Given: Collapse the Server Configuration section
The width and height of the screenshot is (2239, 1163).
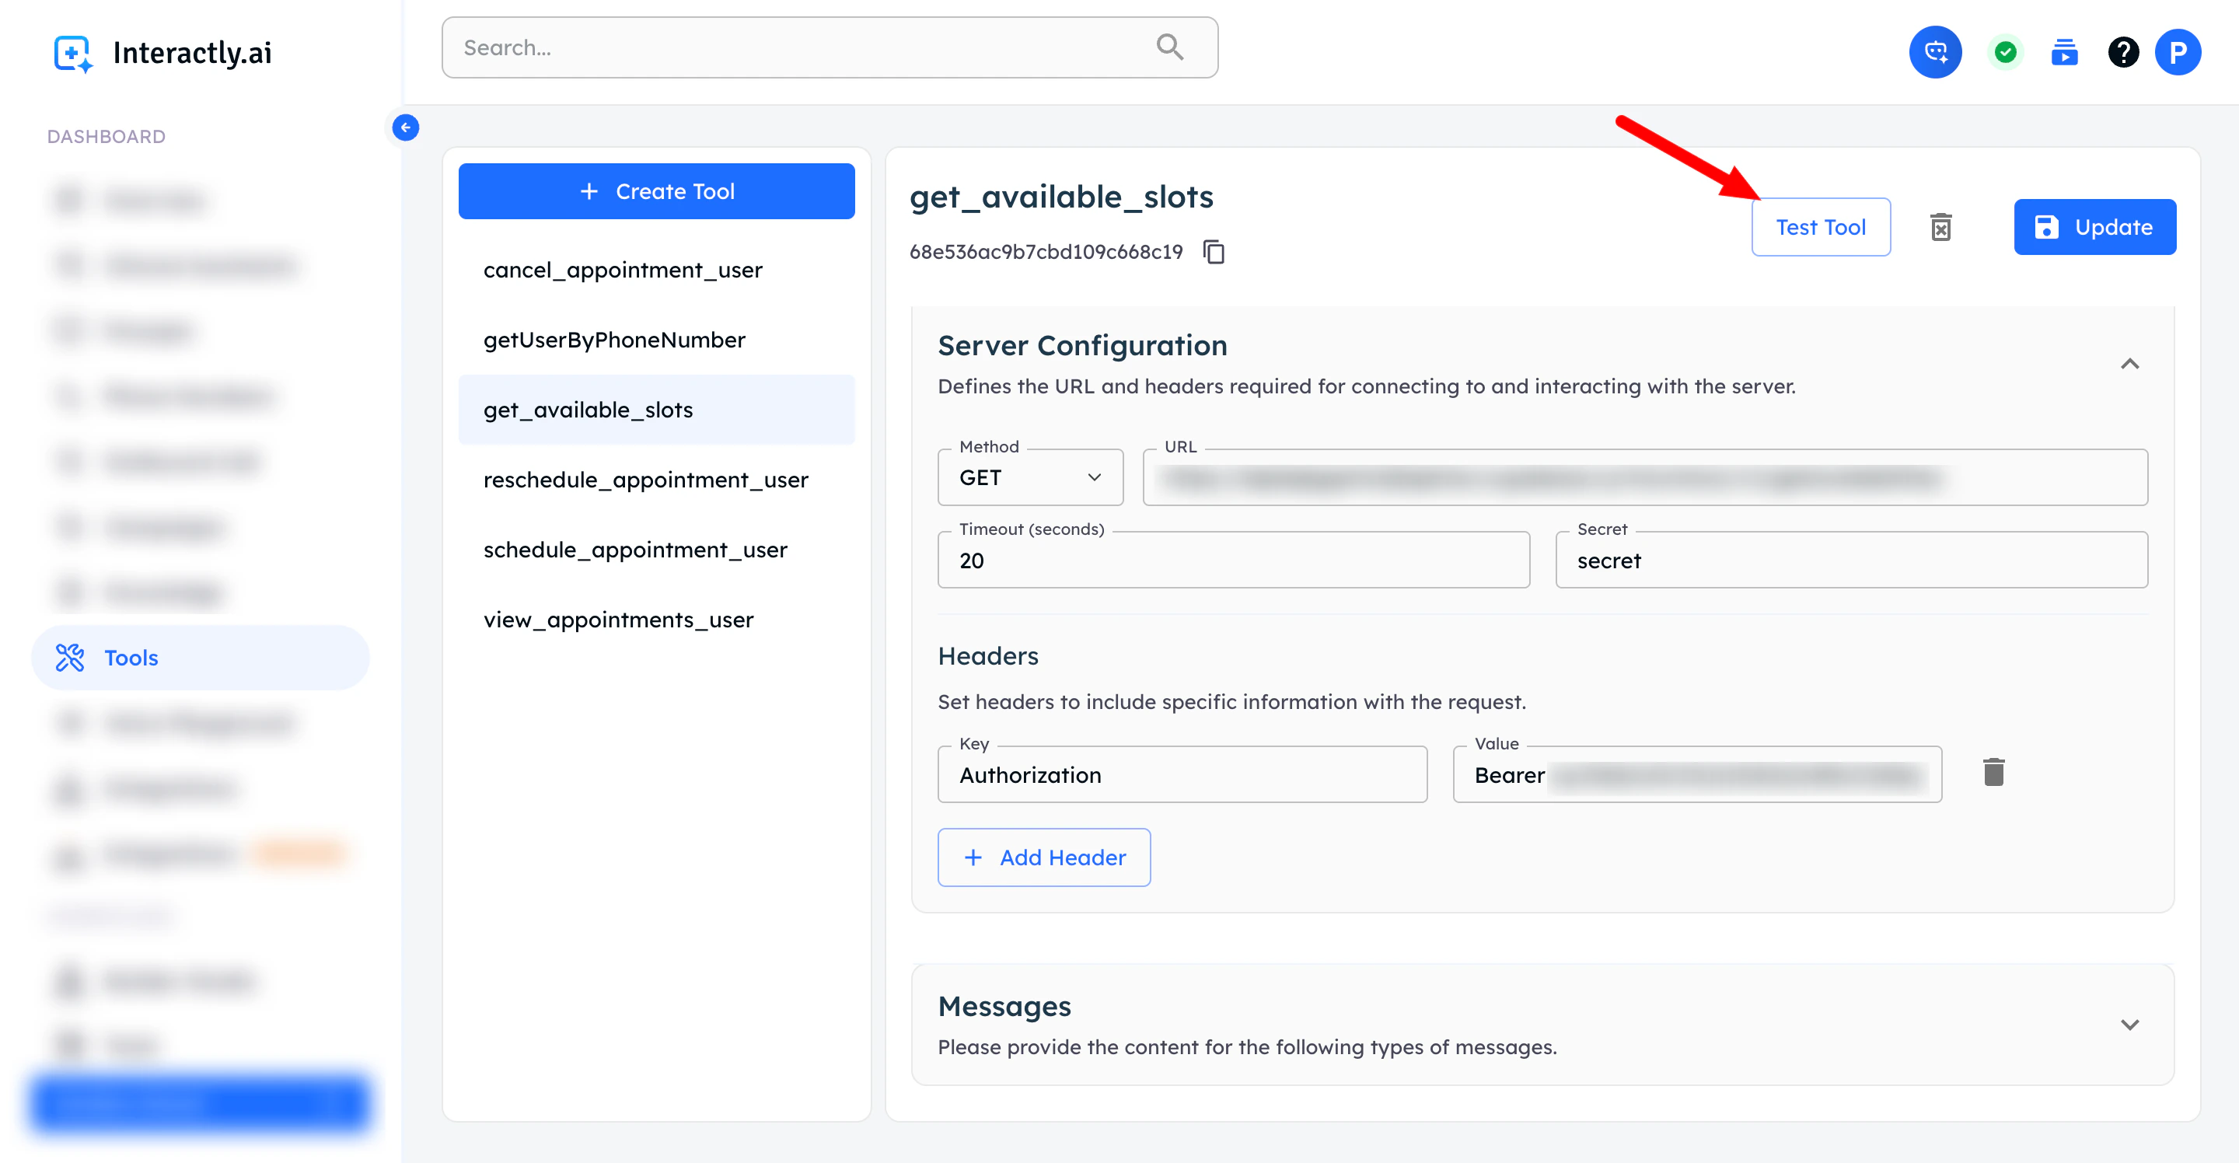Looking at the screenshot, I should pos(2129,364).
